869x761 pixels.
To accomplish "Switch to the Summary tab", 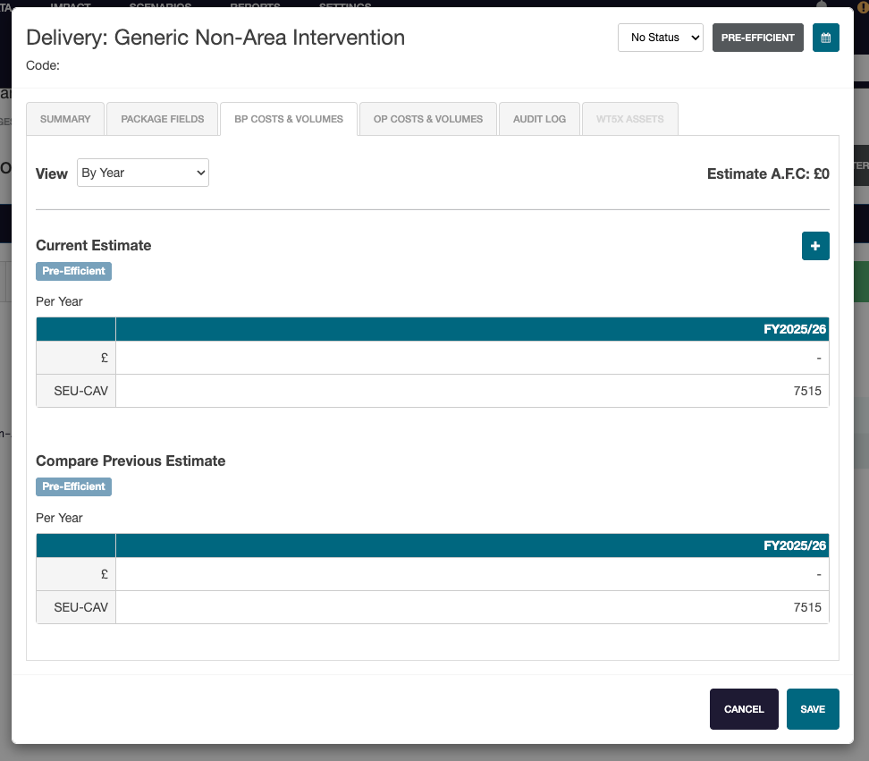I will [x=65, y=119].
